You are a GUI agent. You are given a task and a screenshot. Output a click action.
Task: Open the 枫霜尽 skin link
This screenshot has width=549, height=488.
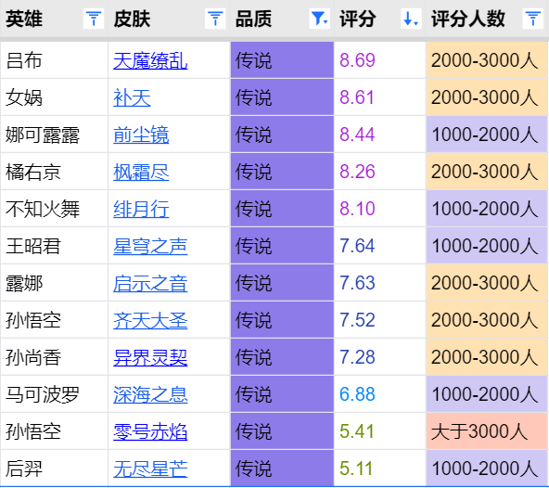[x=141, y=172]
